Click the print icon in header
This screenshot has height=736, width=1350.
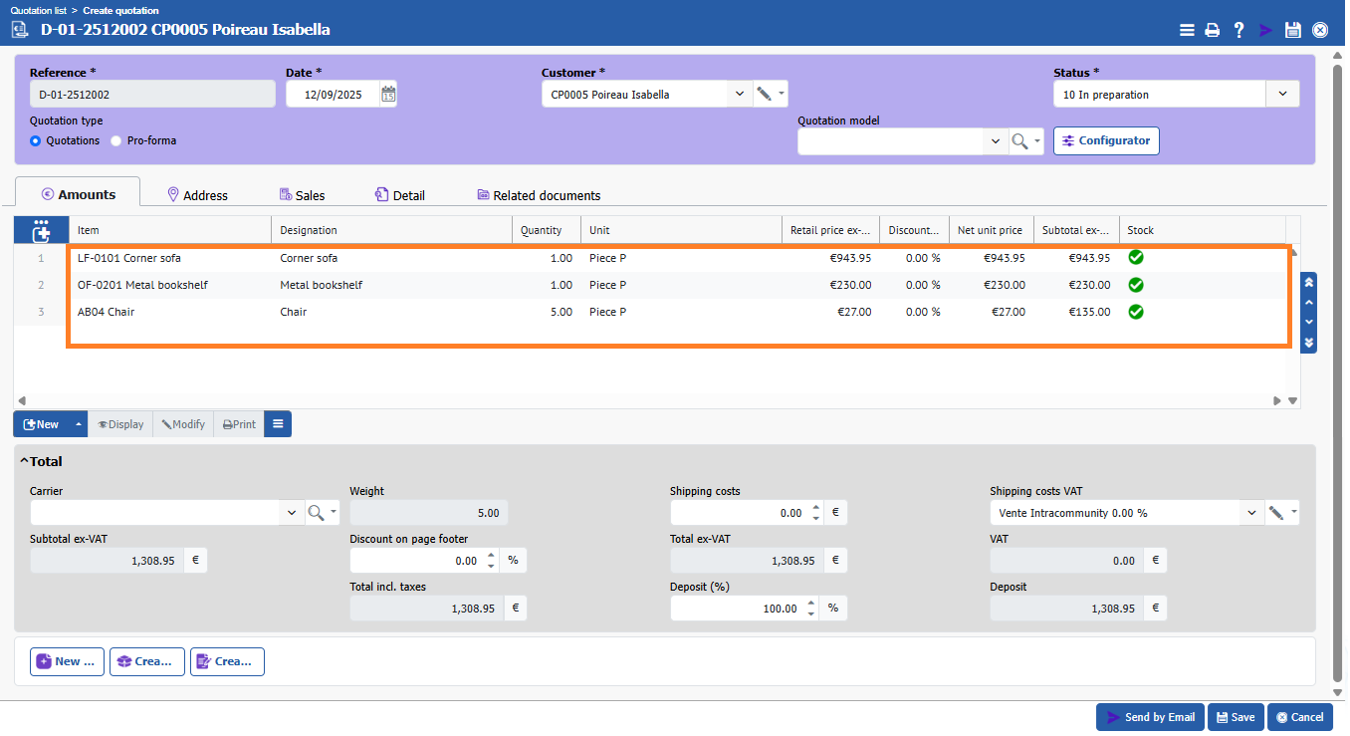coord(1212,30)
